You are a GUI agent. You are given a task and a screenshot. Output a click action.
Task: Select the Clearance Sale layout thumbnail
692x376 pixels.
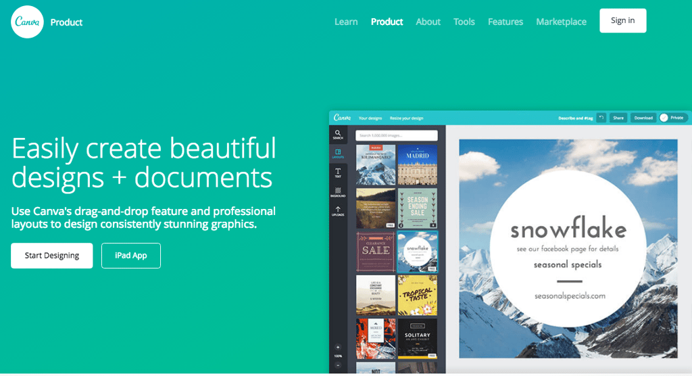(376, 252)
